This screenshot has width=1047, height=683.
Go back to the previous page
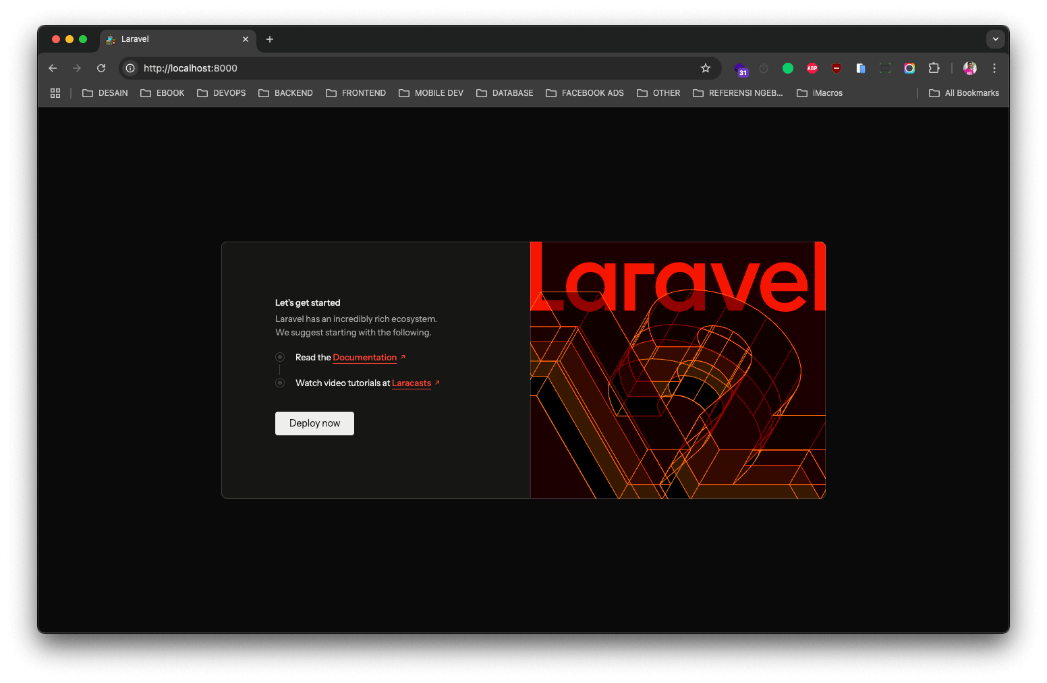(x=53, y=68)
